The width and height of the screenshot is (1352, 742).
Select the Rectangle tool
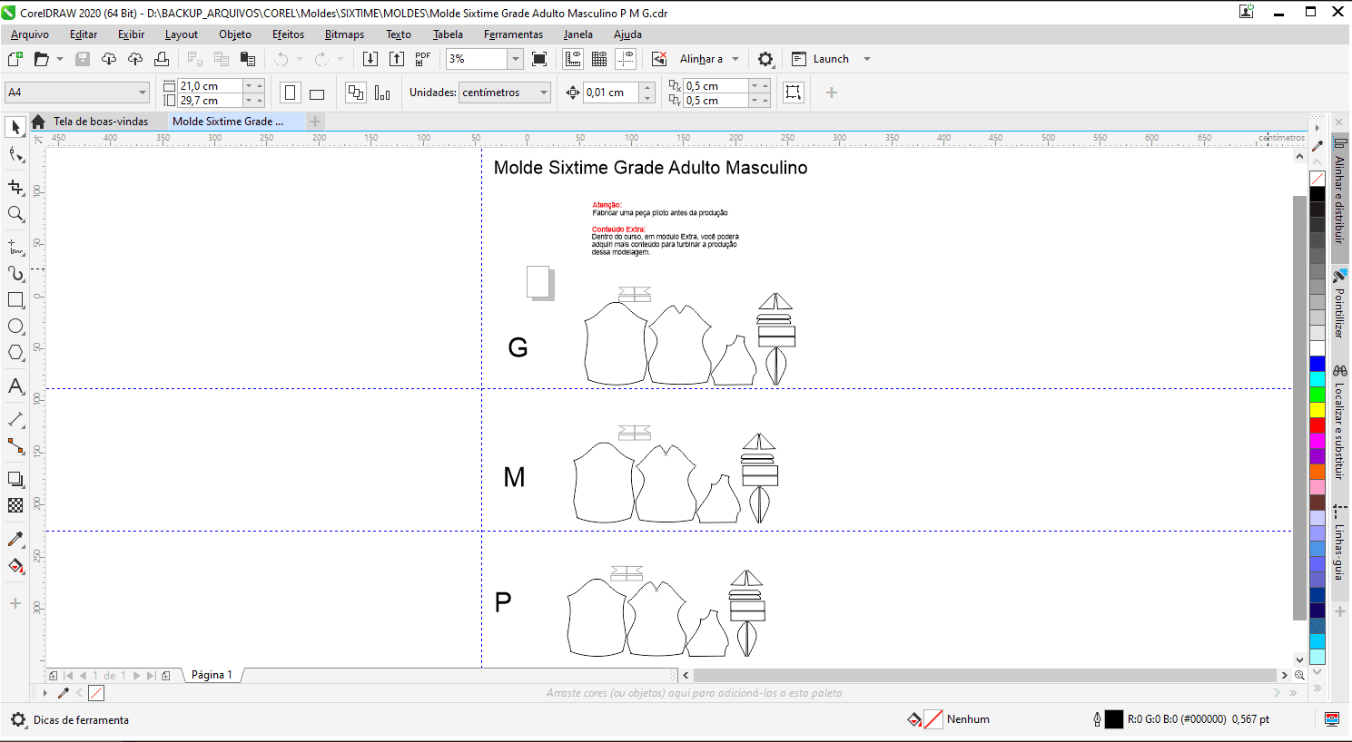coord(15,299)
